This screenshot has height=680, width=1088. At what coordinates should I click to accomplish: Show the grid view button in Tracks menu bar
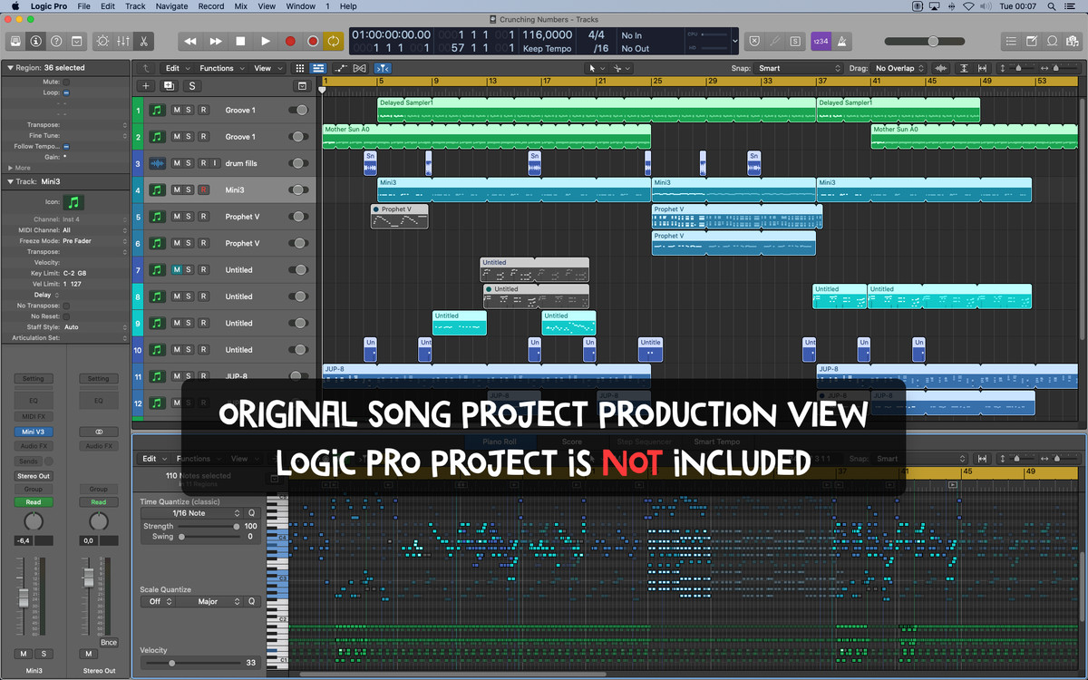(x=300, y=68)
